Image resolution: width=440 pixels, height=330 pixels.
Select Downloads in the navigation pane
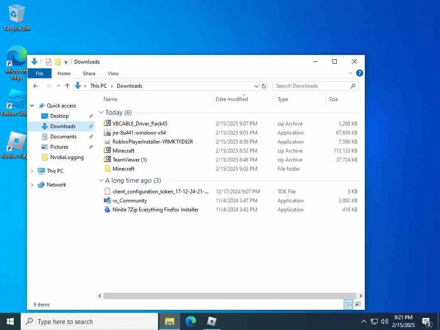click(x=63, y=126)
